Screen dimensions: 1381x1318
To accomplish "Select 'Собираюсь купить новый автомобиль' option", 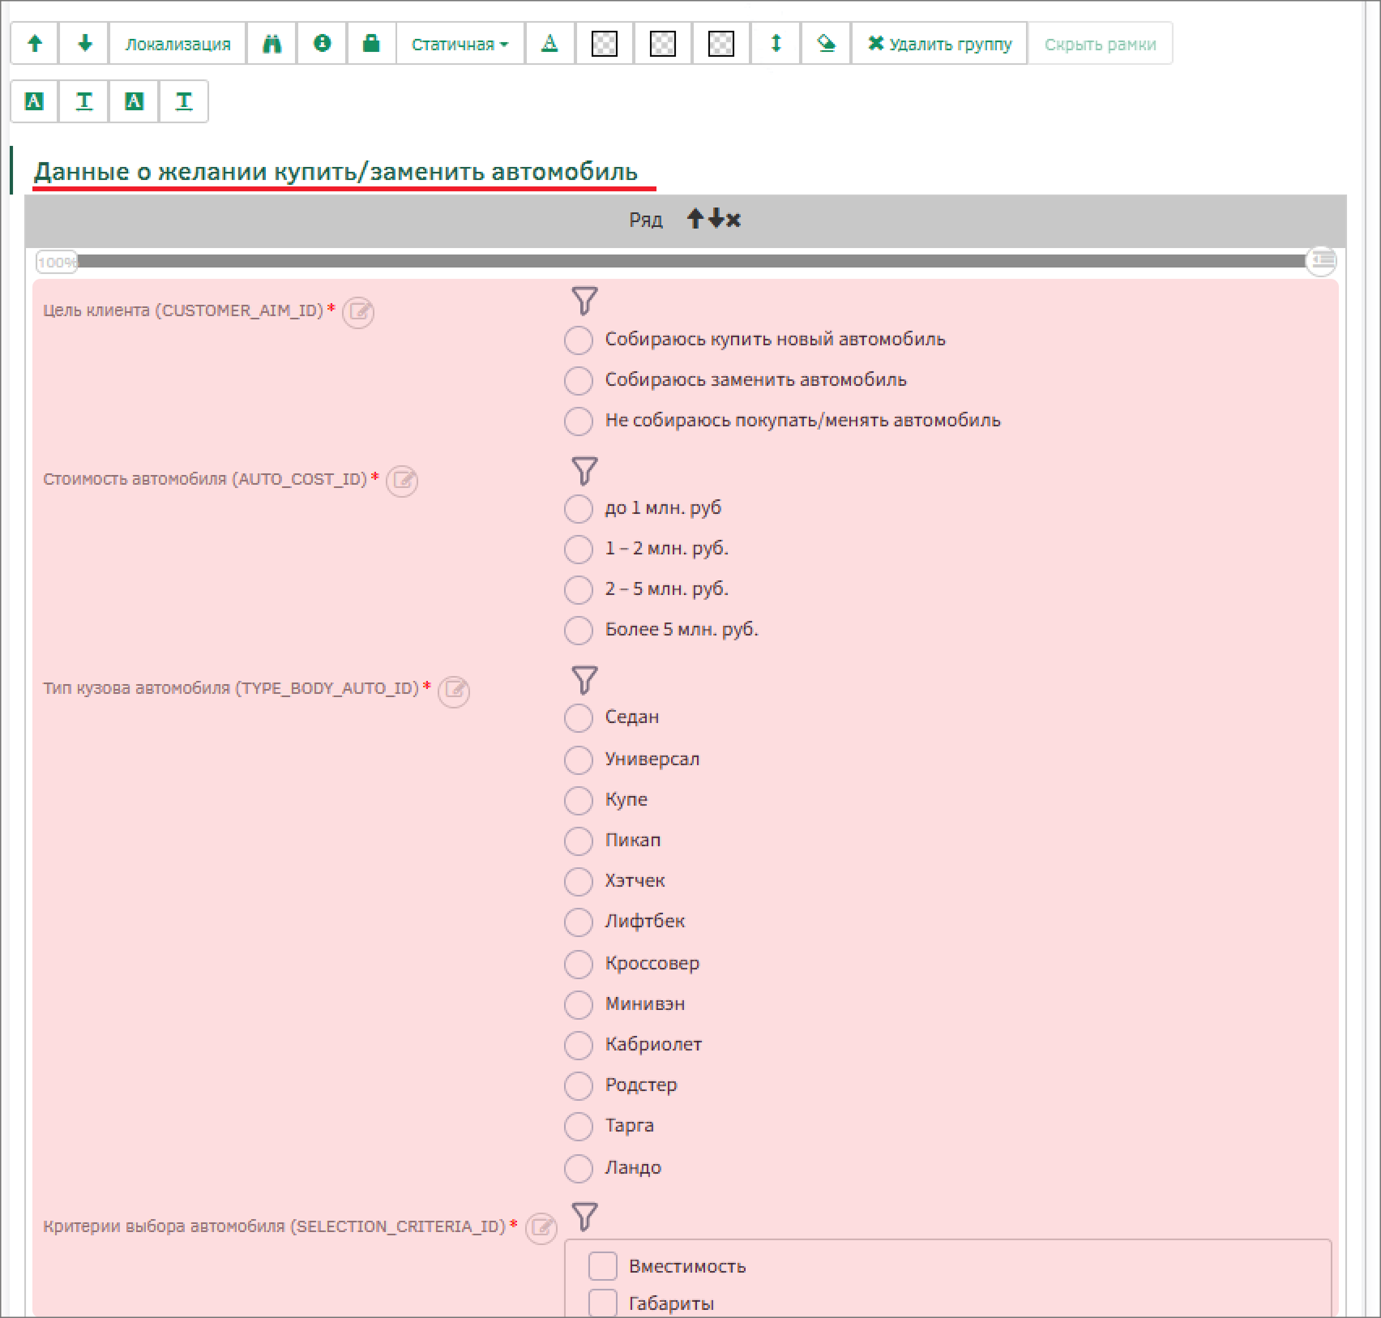I will [x=579, y=340].
